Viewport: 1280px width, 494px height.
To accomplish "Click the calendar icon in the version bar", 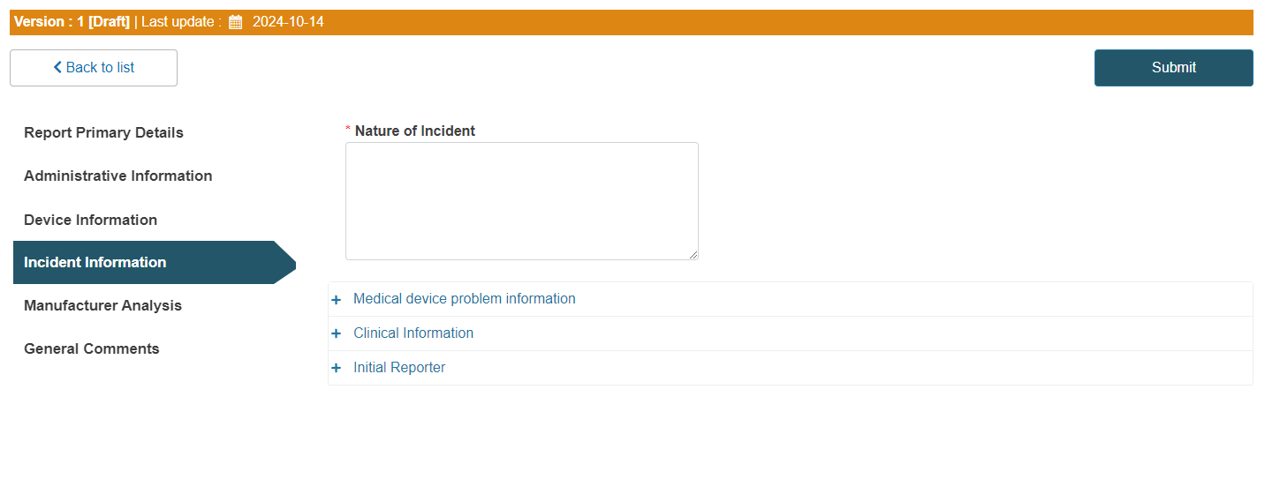I will pyautogui.click(x=235, y=23).
